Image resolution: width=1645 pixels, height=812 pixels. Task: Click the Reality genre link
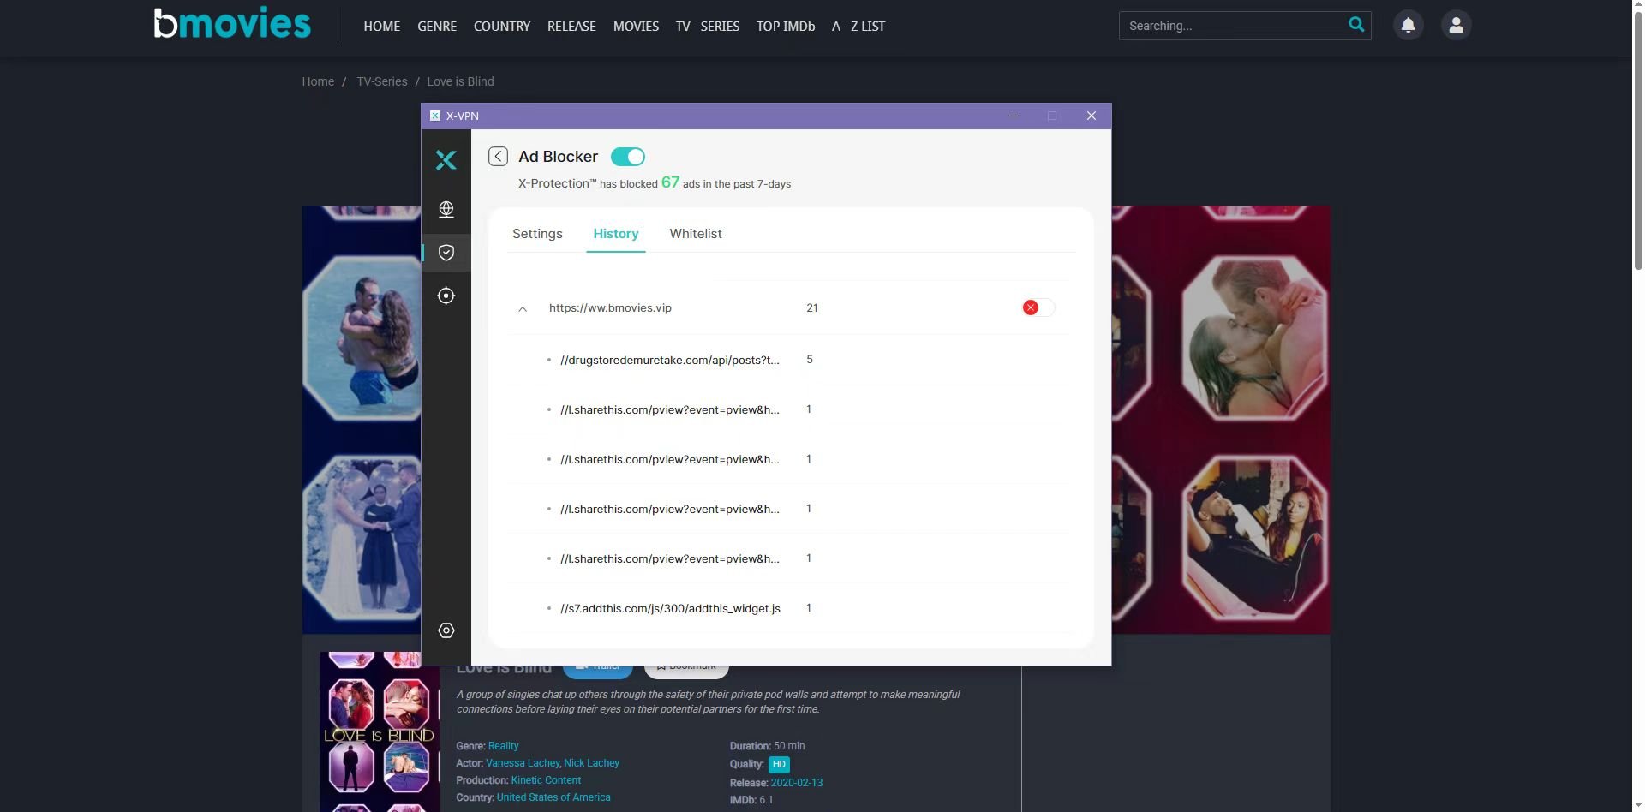tap(503, 746)
